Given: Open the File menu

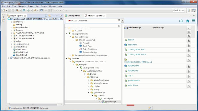Looking at the screenshot, I should [3, 6].
